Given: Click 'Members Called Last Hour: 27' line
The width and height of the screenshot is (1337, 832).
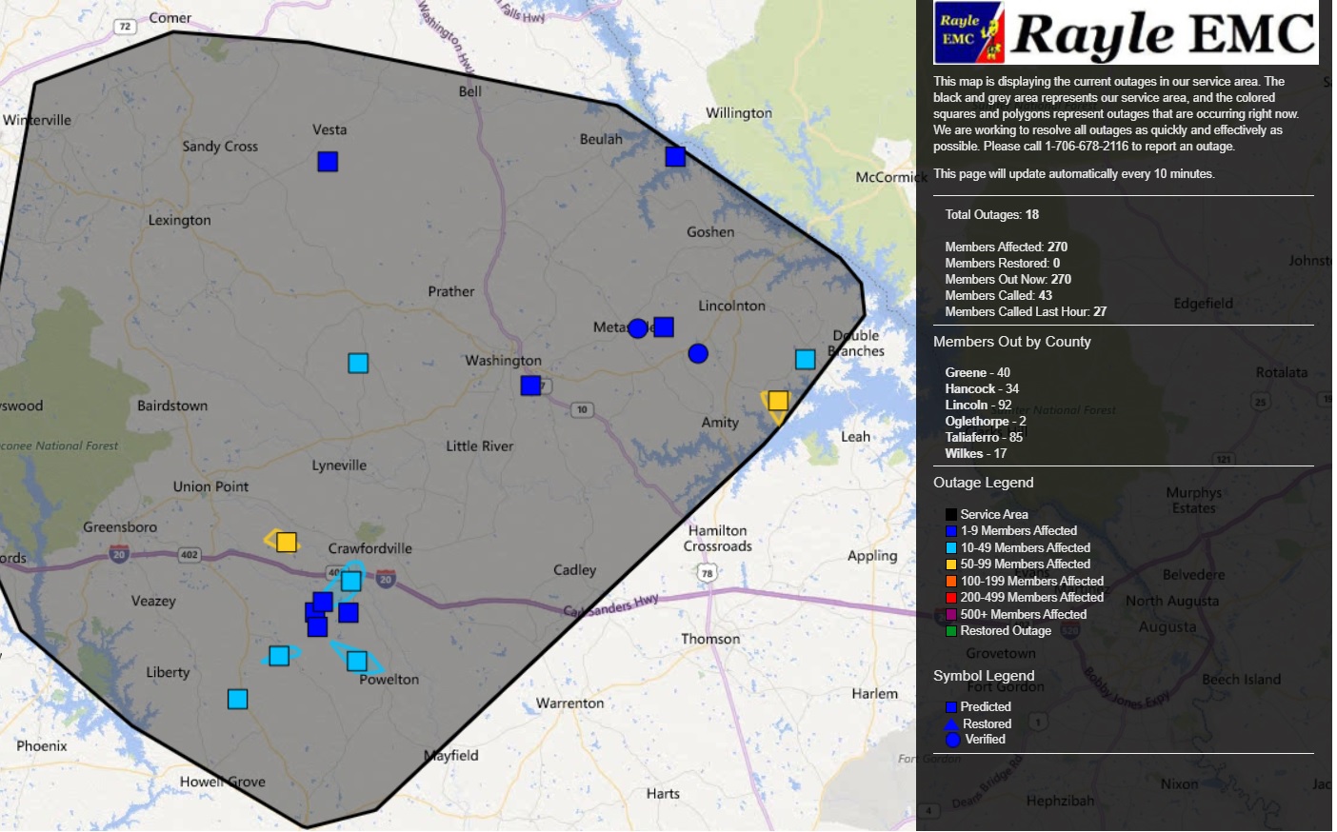Looking at the screenshot, I should click(x=1026, y=311).
